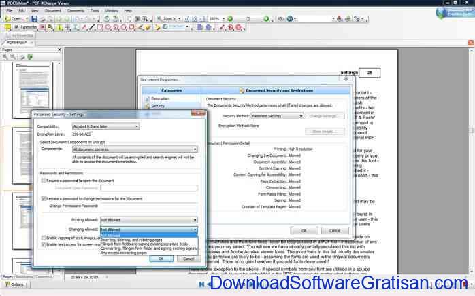Select the distance measuring tool

point(223,28)
